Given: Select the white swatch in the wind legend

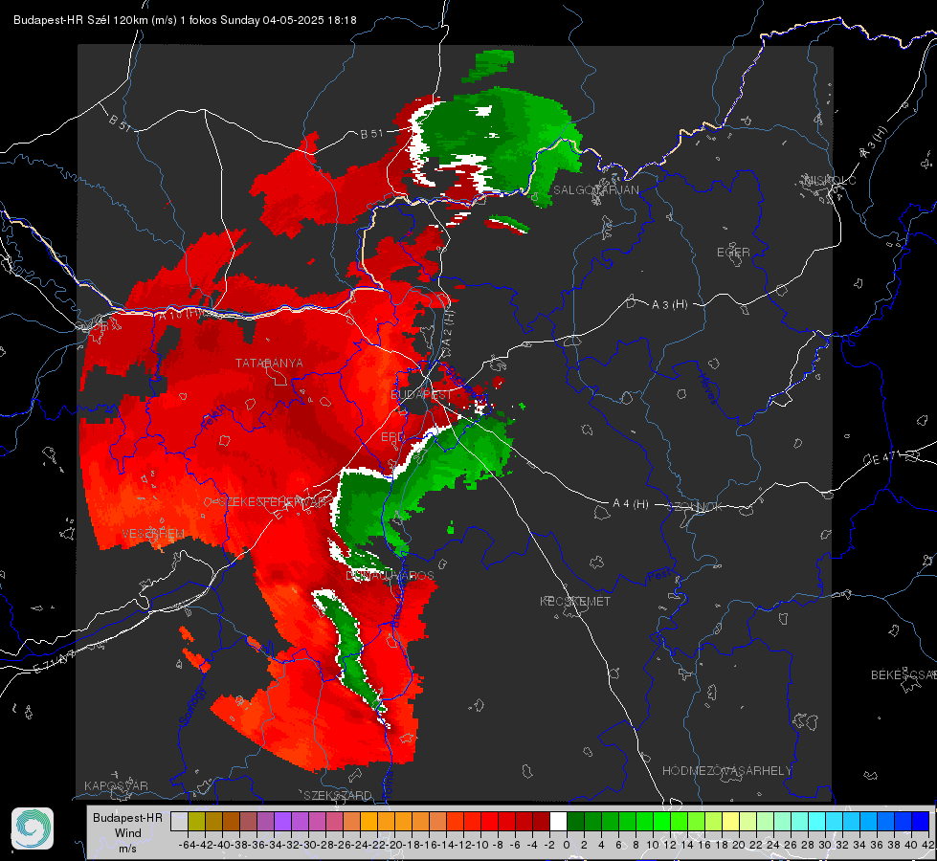Looking at the screenshot, I should coord(558,821).
